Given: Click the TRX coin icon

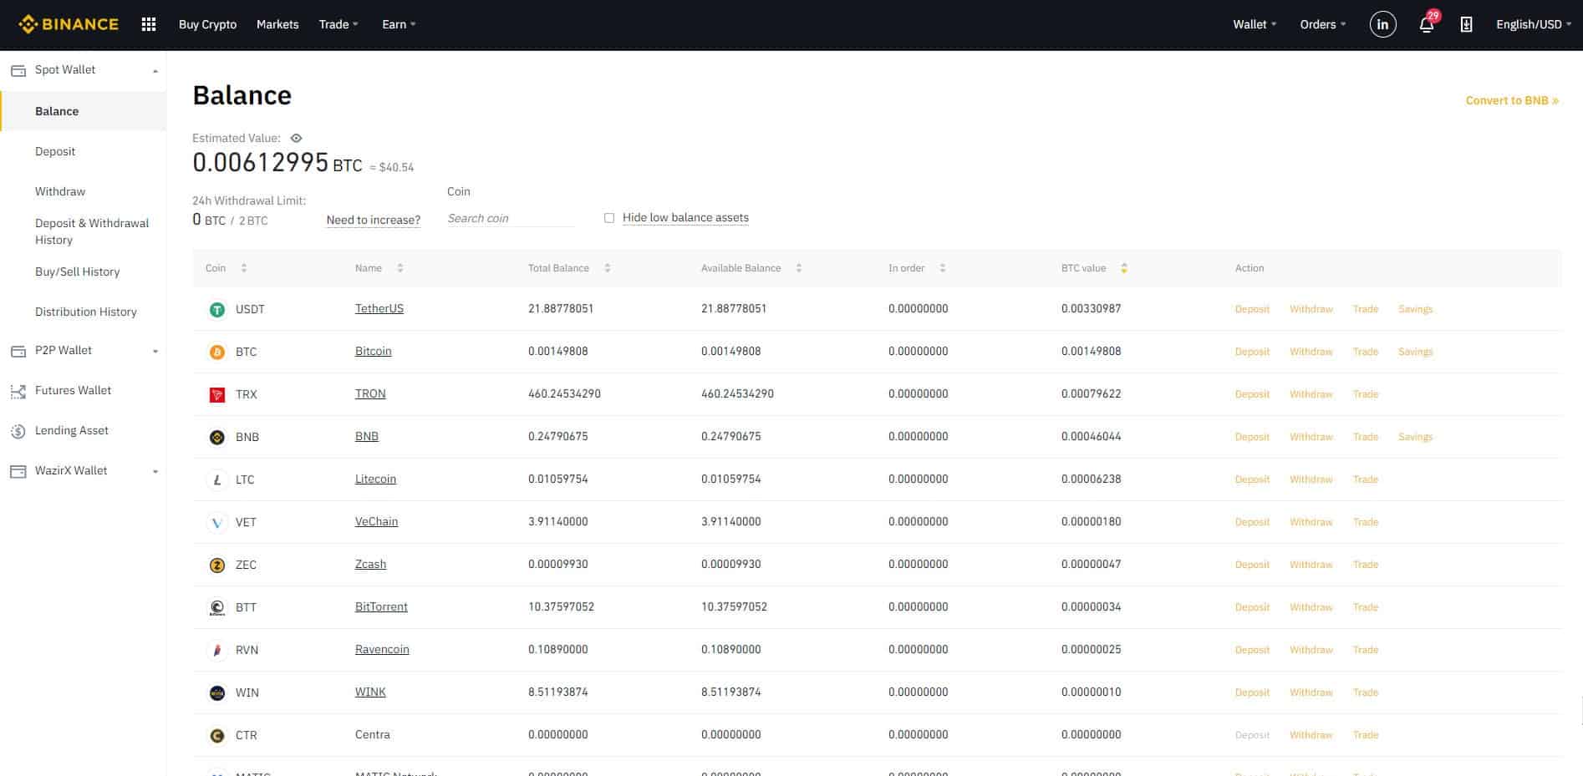Looking at the screenshot, I should coord(217,395).
